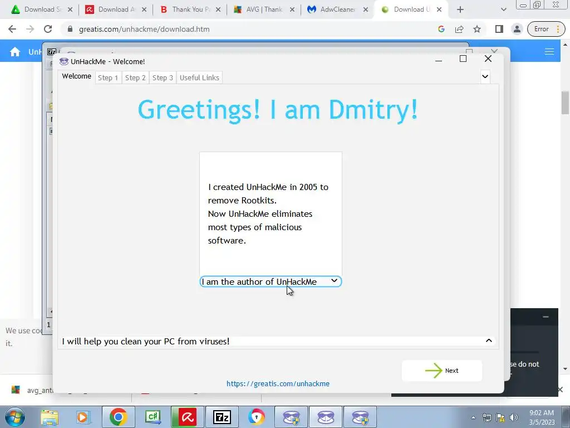This screenshot has height=428, width=570.
Task: Open Step 1 tab in UnHackMe
Action: coord(108,77)
